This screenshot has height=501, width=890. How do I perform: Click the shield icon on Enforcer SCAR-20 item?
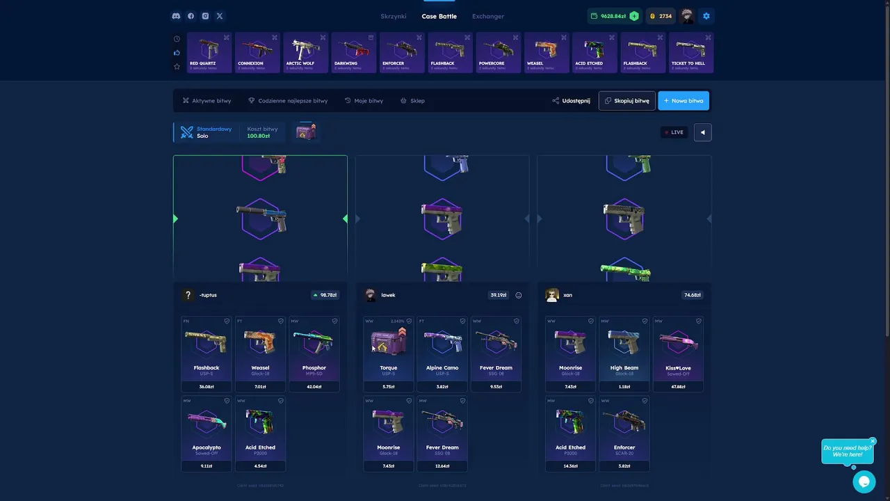(x=645, y=401)
